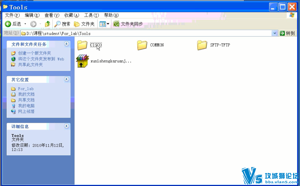Select the xunishengkaruanj archive file
This screenshot has height=186, width=300.
click(x=82, y=61)
